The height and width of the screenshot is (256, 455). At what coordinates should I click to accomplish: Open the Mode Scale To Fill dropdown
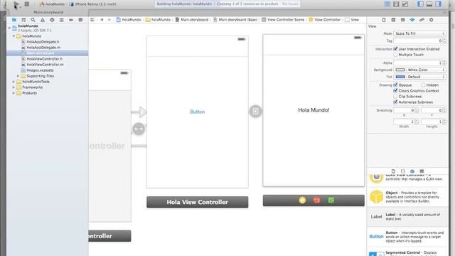click(419, 33)
